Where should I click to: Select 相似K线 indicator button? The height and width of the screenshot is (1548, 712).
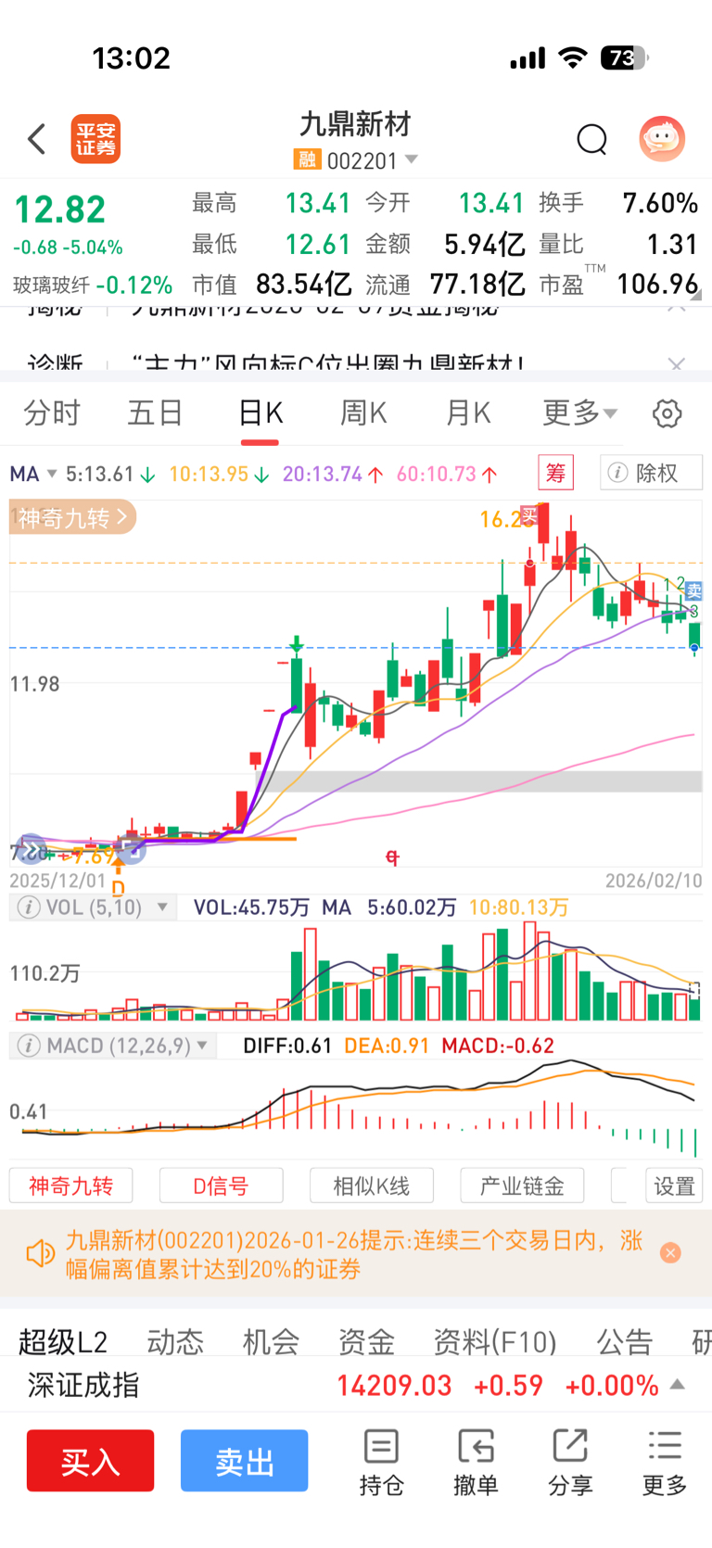point(371,1186)
